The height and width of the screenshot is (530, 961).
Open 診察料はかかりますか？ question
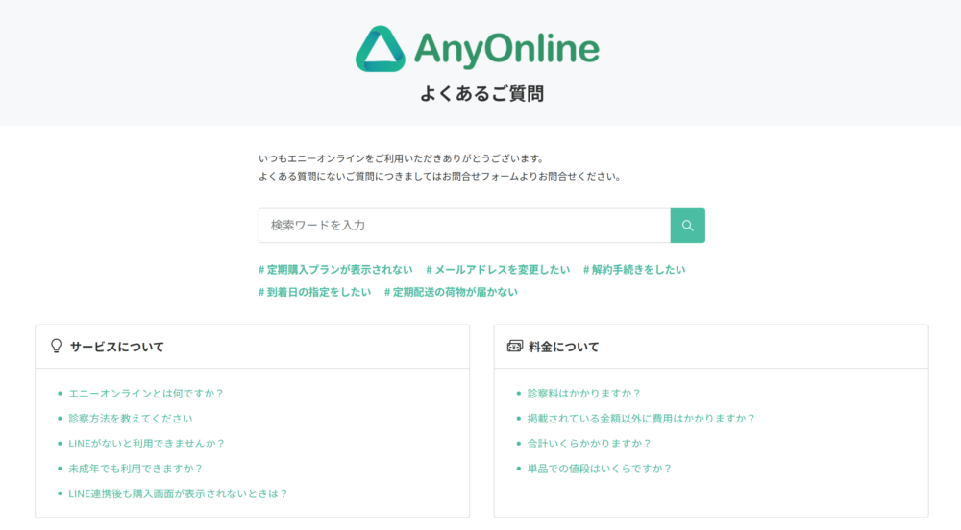pos(584,394)
